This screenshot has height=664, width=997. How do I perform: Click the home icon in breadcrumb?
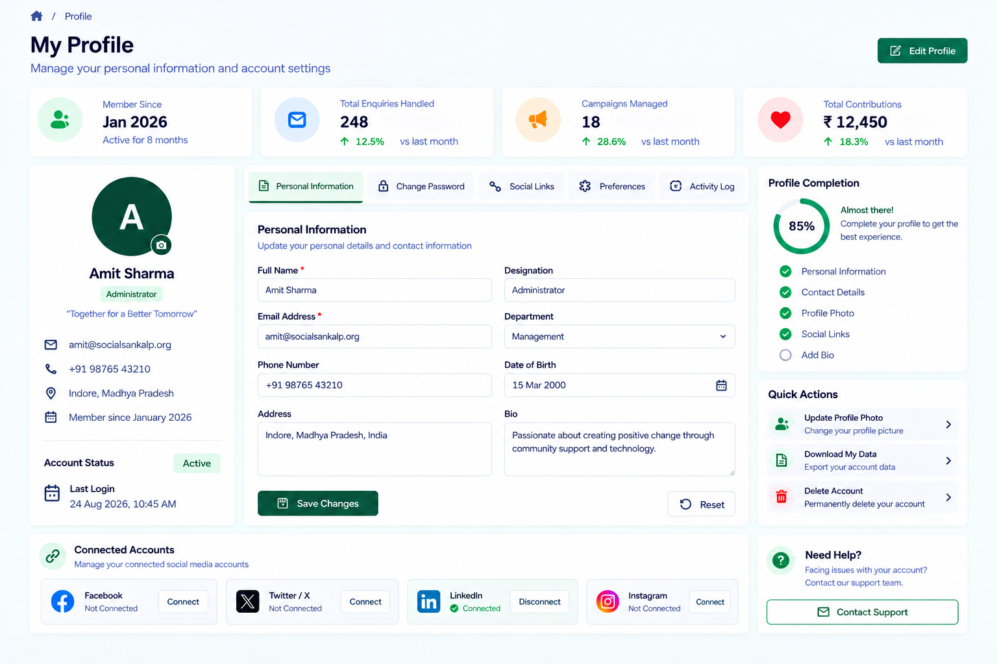coord(36,16)
